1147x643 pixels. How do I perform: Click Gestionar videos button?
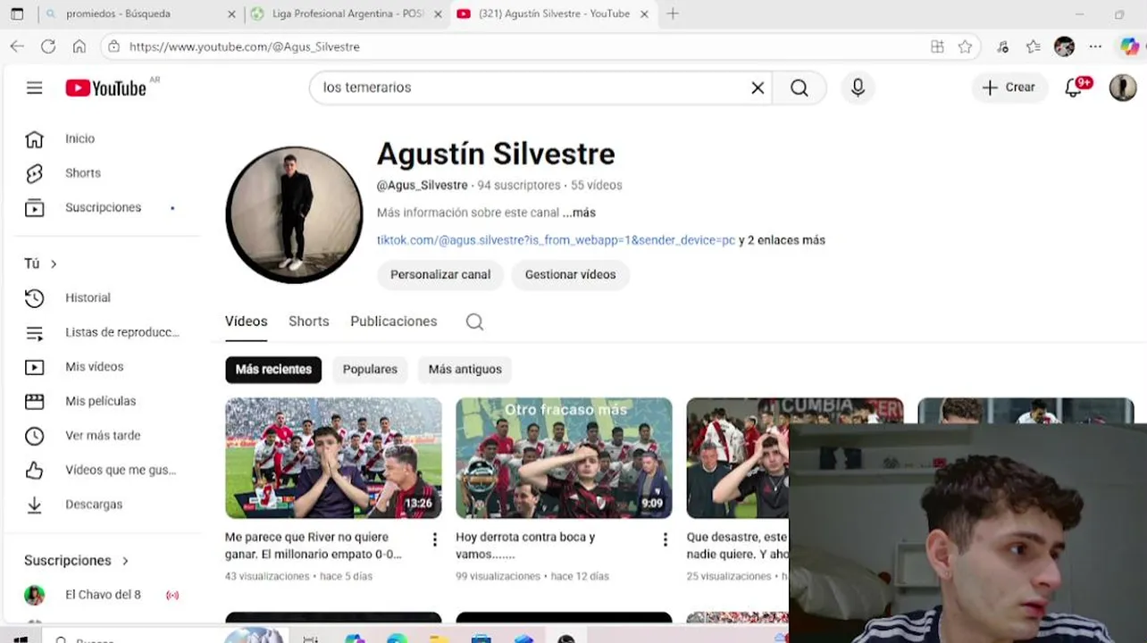(x=570, y=274)
